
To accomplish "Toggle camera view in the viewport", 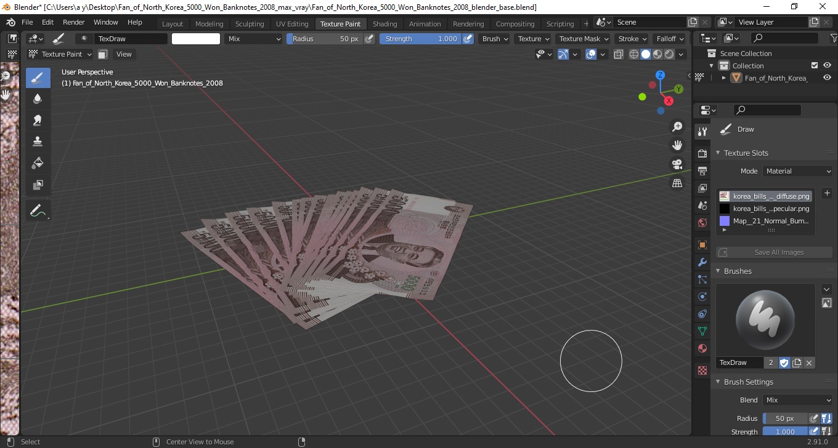I will point(677,164).
